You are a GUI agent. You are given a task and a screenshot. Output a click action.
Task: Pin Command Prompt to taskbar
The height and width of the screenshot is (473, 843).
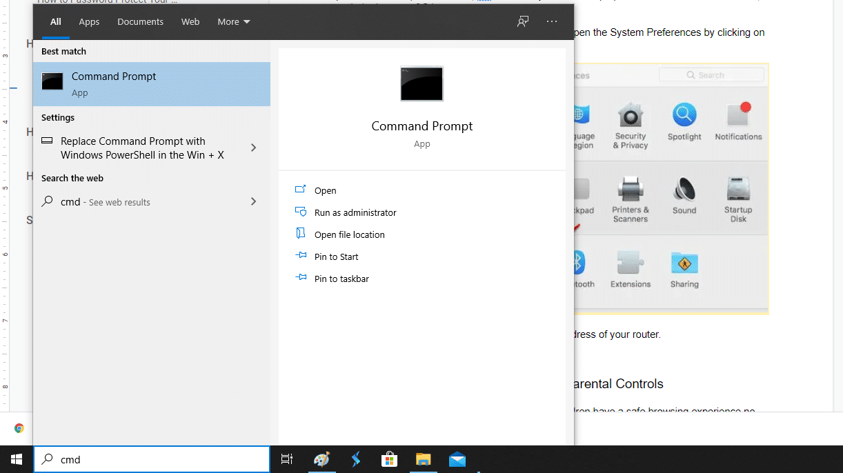pyautogui.click(x=340, y=279)
